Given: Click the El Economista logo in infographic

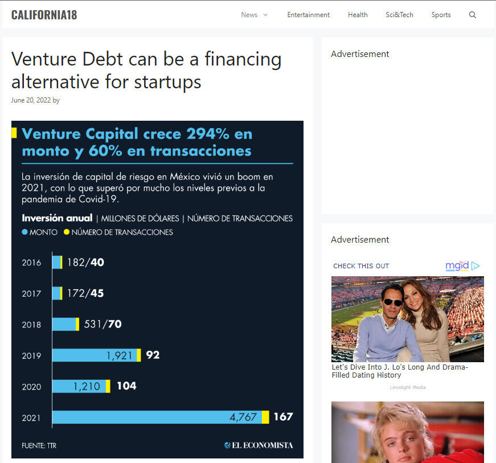Looking at the screenshot, I should [259, 445].
